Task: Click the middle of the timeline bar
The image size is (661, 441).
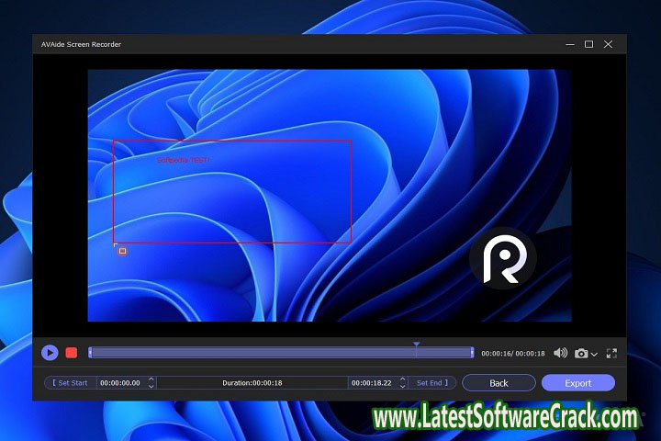Action: [x=281, y=353]
